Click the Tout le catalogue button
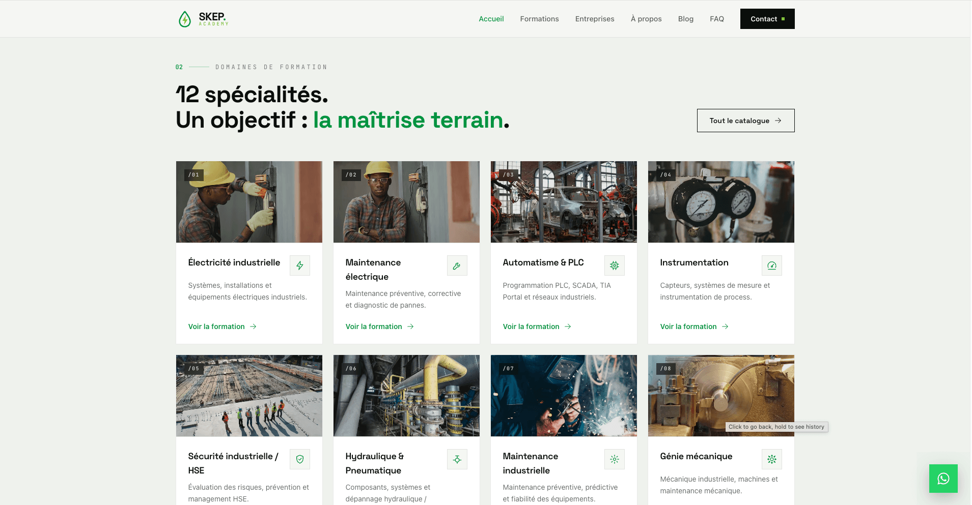The width and height of the screenshot is (972, 505). (746, 121)
